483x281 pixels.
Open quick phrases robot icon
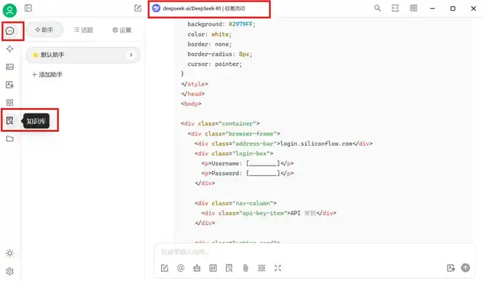197,268
